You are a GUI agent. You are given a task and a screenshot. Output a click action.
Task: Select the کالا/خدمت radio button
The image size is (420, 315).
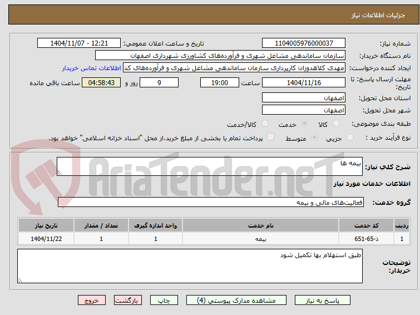pyautogui.click(x=265, y=124)
